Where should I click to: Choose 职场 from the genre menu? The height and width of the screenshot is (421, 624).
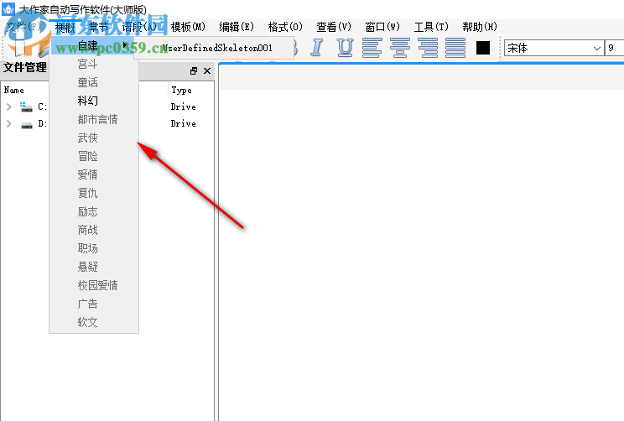[94, 248]
